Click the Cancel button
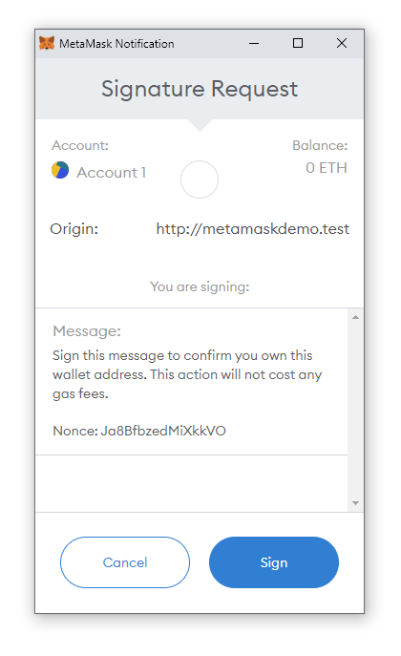This screenshot has height=656, width=401. (x=125, y=562)
